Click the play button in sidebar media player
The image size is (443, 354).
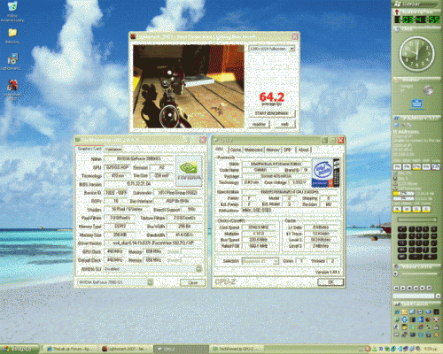coord(403,288)
